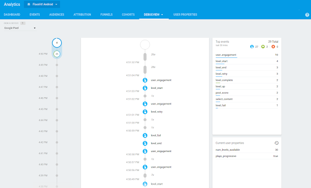The width and height of the screenshot is (311, 188).
Task: Open select_content row in Top events
Action: [x=247, y=99]
